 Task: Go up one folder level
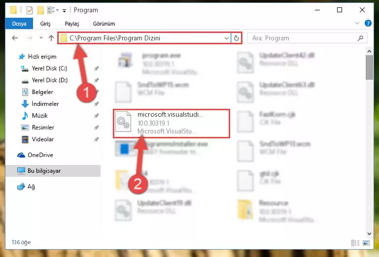[51, 38]
